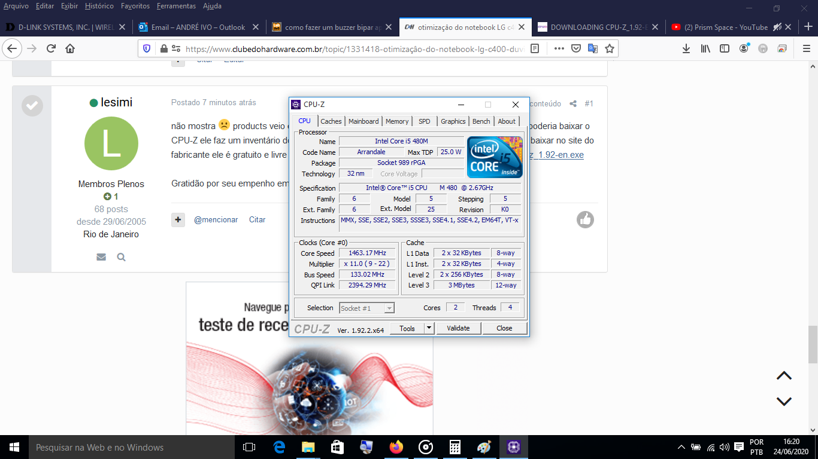Image resolution: width=818 pixels, height=459 pixels.
Task: Jump to top of page with up arrow
Action: (784, 376)
